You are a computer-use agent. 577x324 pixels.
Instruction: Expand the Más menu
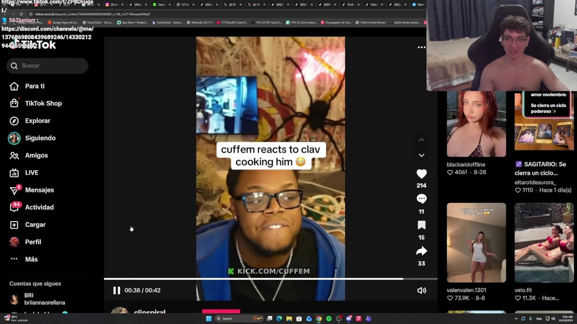coord(31,259)
